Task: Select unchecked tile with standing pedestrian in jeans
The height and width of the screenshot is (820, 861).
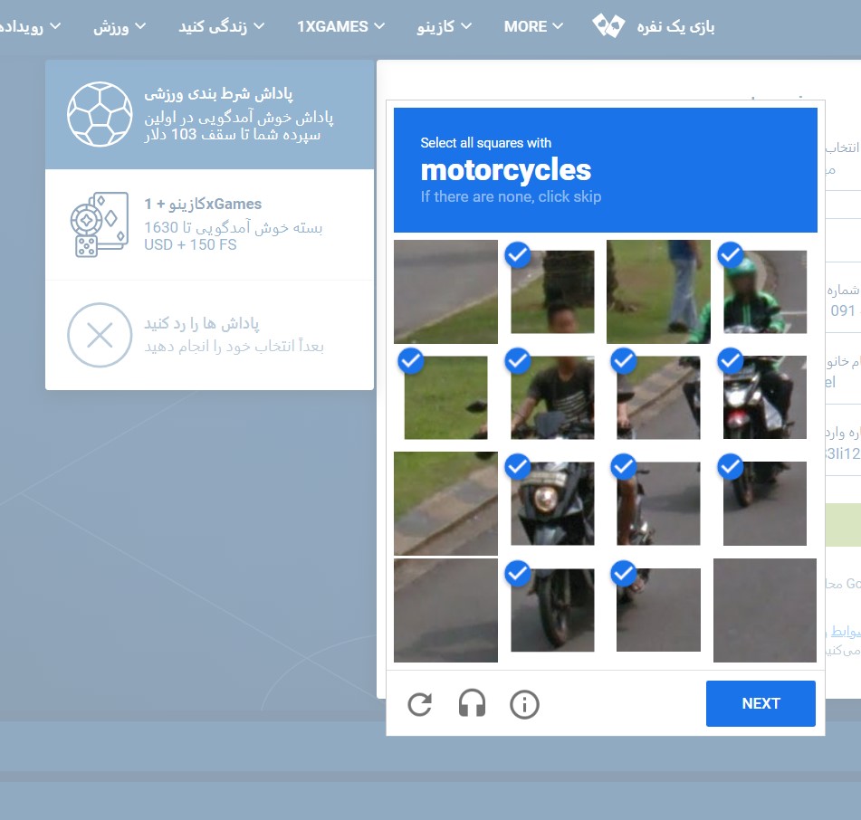Action: pyautogui.click(x=658, y=291)
